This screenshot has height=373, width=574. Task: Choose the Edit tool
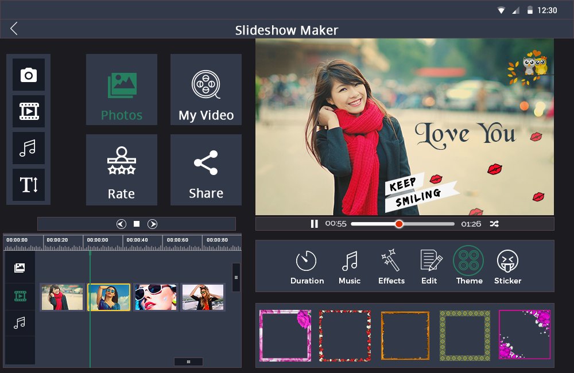click(x=430, y=267)
